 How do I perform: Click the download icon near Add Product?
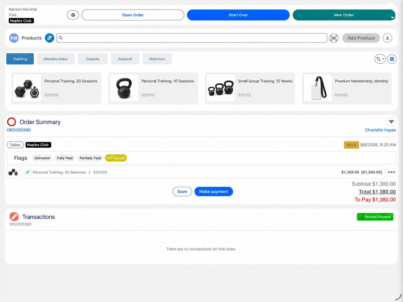coord(387,38)
